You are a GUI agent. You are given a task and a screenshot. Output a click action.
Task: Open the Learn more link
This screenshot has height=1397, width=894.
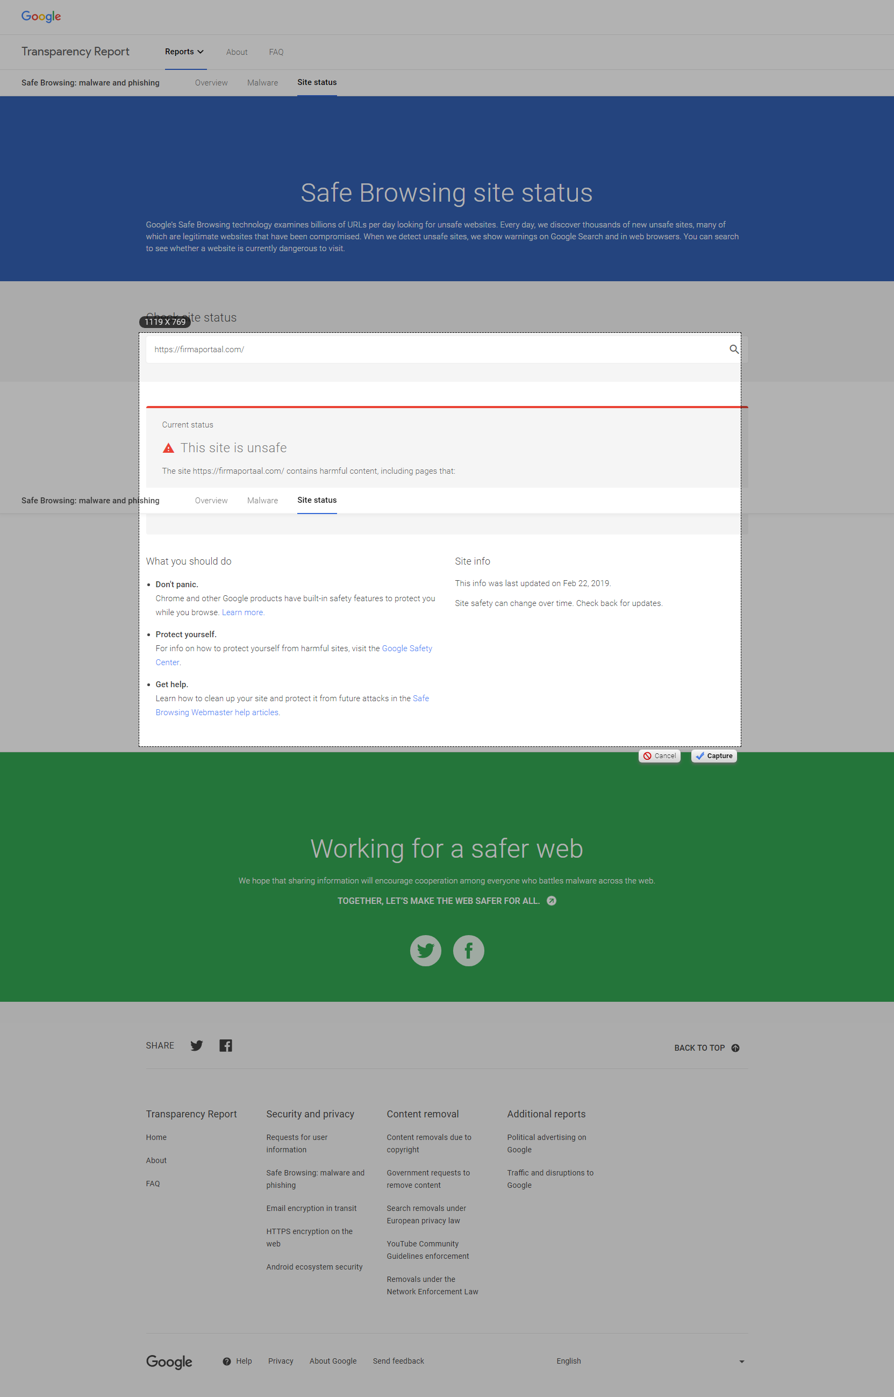[242, 612]
